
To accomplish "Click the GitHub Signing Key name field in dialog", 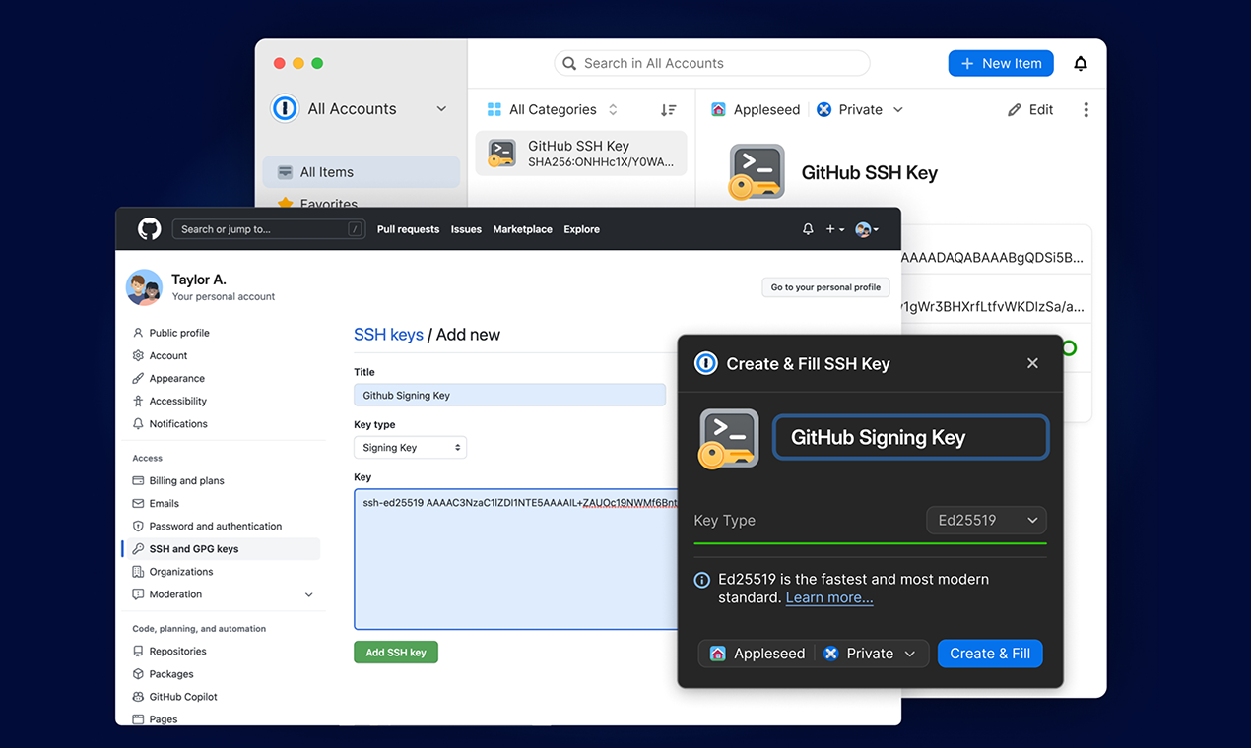I will [x=911, y=437].
